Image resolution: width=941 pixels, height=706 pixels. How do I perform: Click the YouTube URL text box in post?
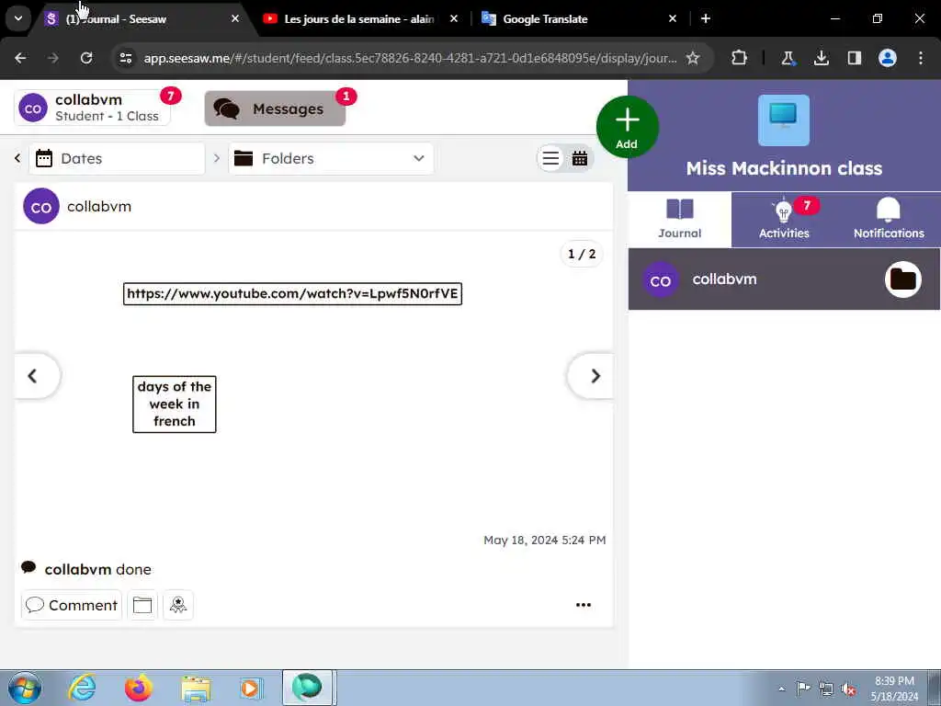[292, 293]
